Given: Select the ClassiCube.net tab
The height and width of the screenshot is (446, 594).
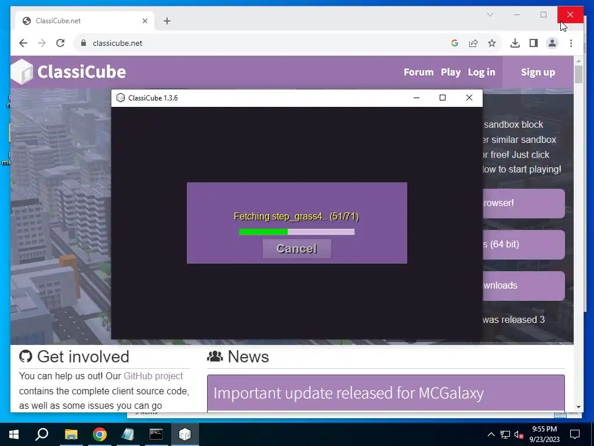Looking at the screenshot, I should point(85,21).
